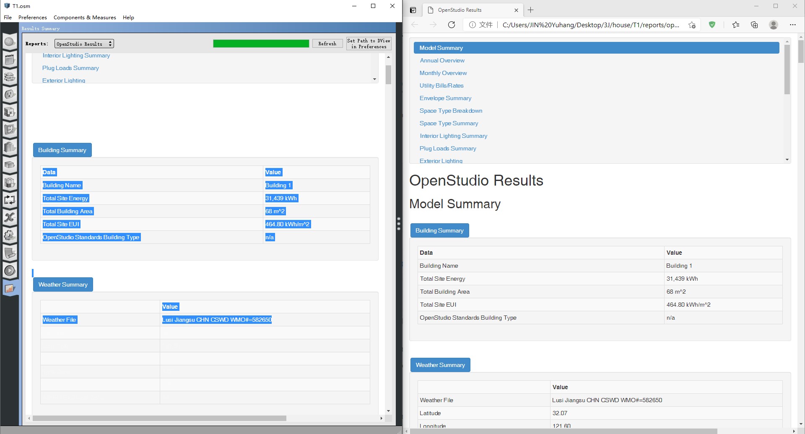Reload the page in the browser
The height and width of the screenshot is (434, 805).
[x=452, y=25]
